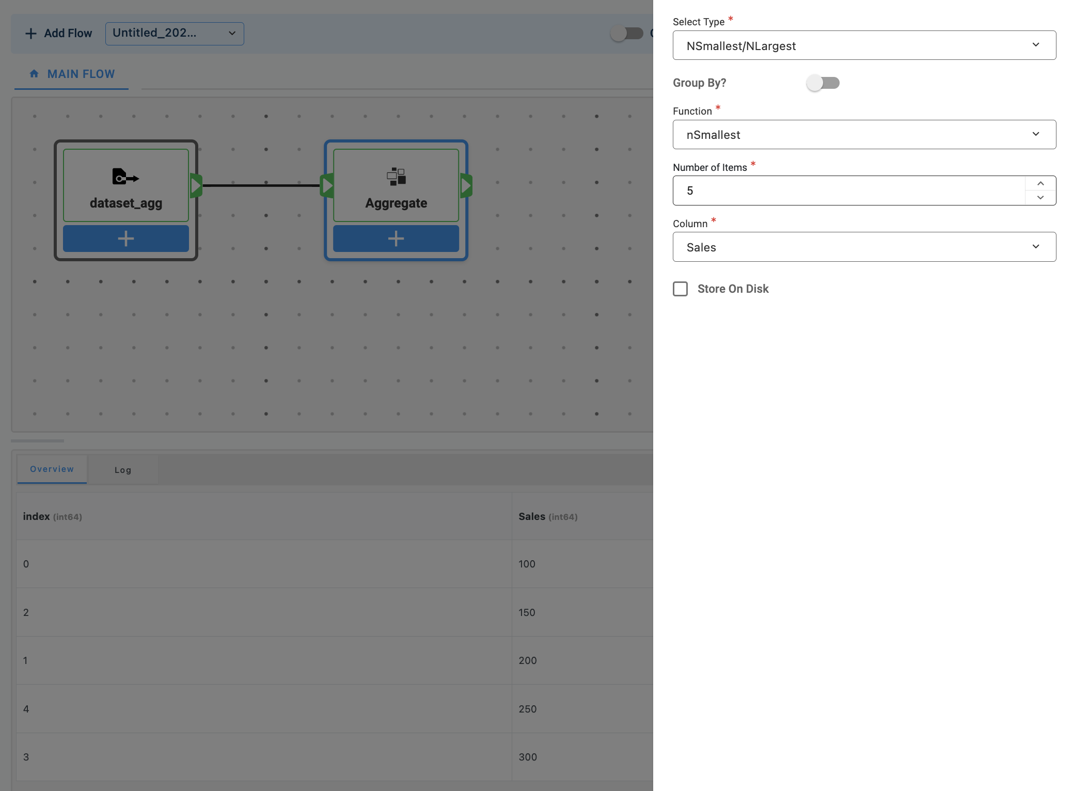Click the Aggregate node icon

[396, 177]
